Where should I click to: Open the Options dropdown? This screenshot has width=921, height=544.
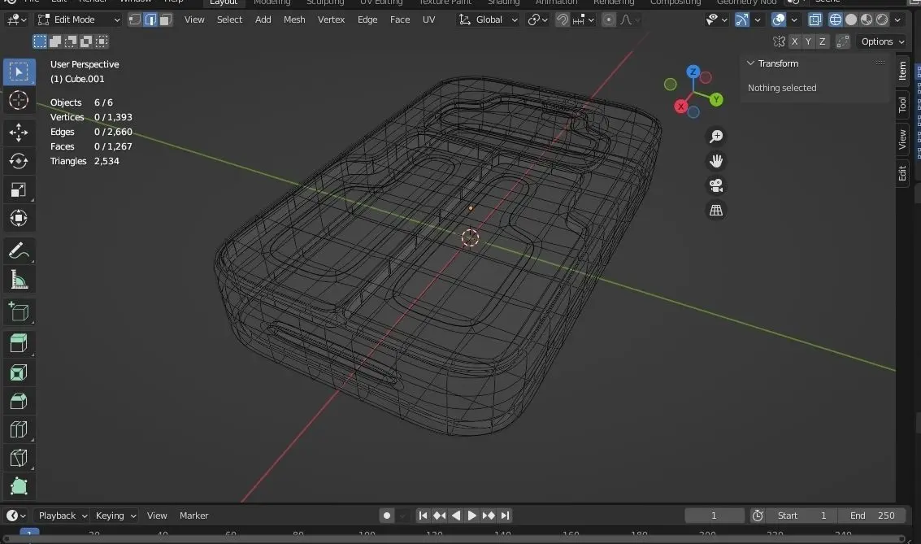pos(883,41)
